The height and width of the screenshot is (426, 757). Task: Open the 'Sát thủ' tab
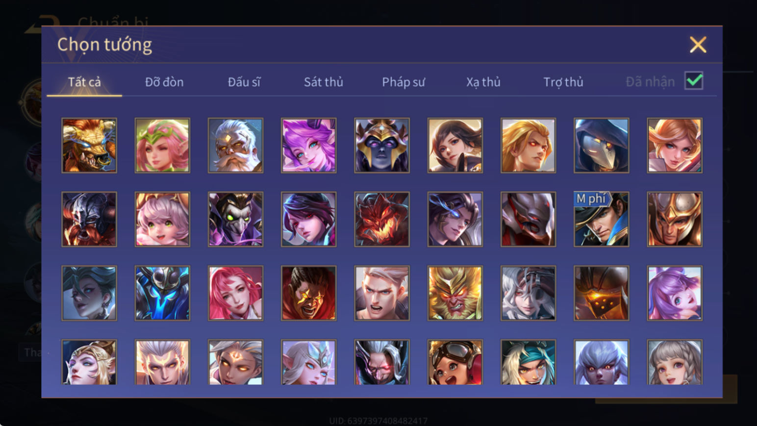pos(324,82)
